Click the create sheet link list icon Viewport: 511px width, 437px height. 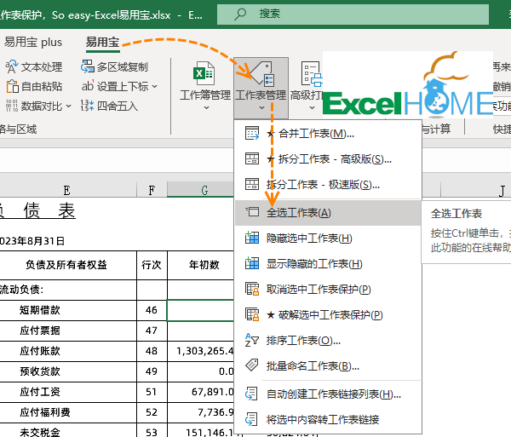point(251,394)
